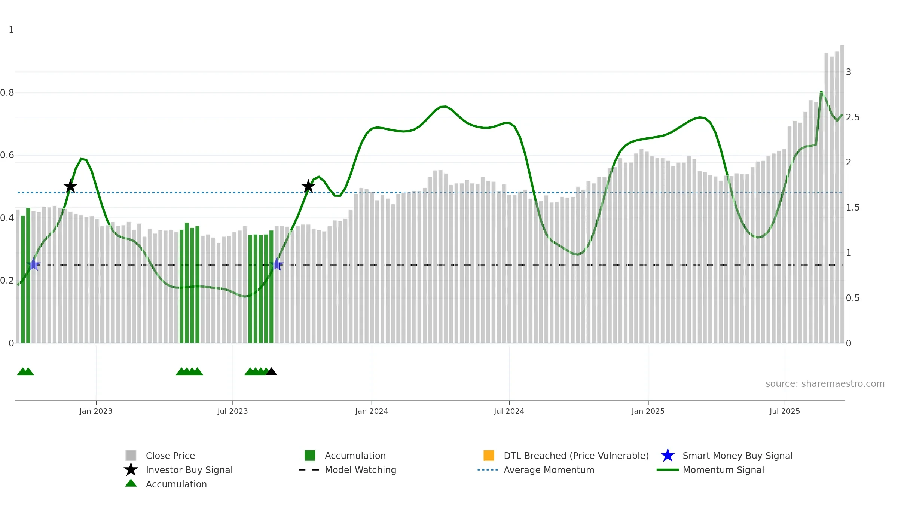This screenshot has height=505, width=898.
Task: Click the dotted Average Momentum legend line
Action: pyautogui.click(x=488, y=470)
